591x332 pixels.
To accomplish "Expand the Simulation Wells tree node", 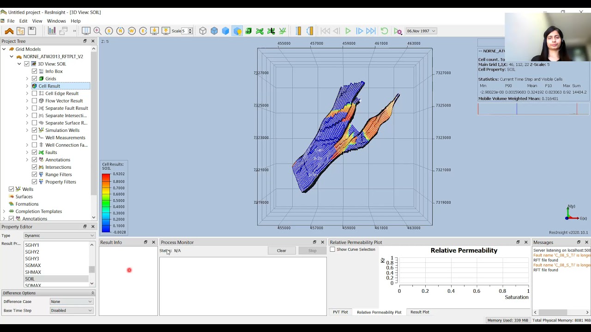I will tap(27, 130).
